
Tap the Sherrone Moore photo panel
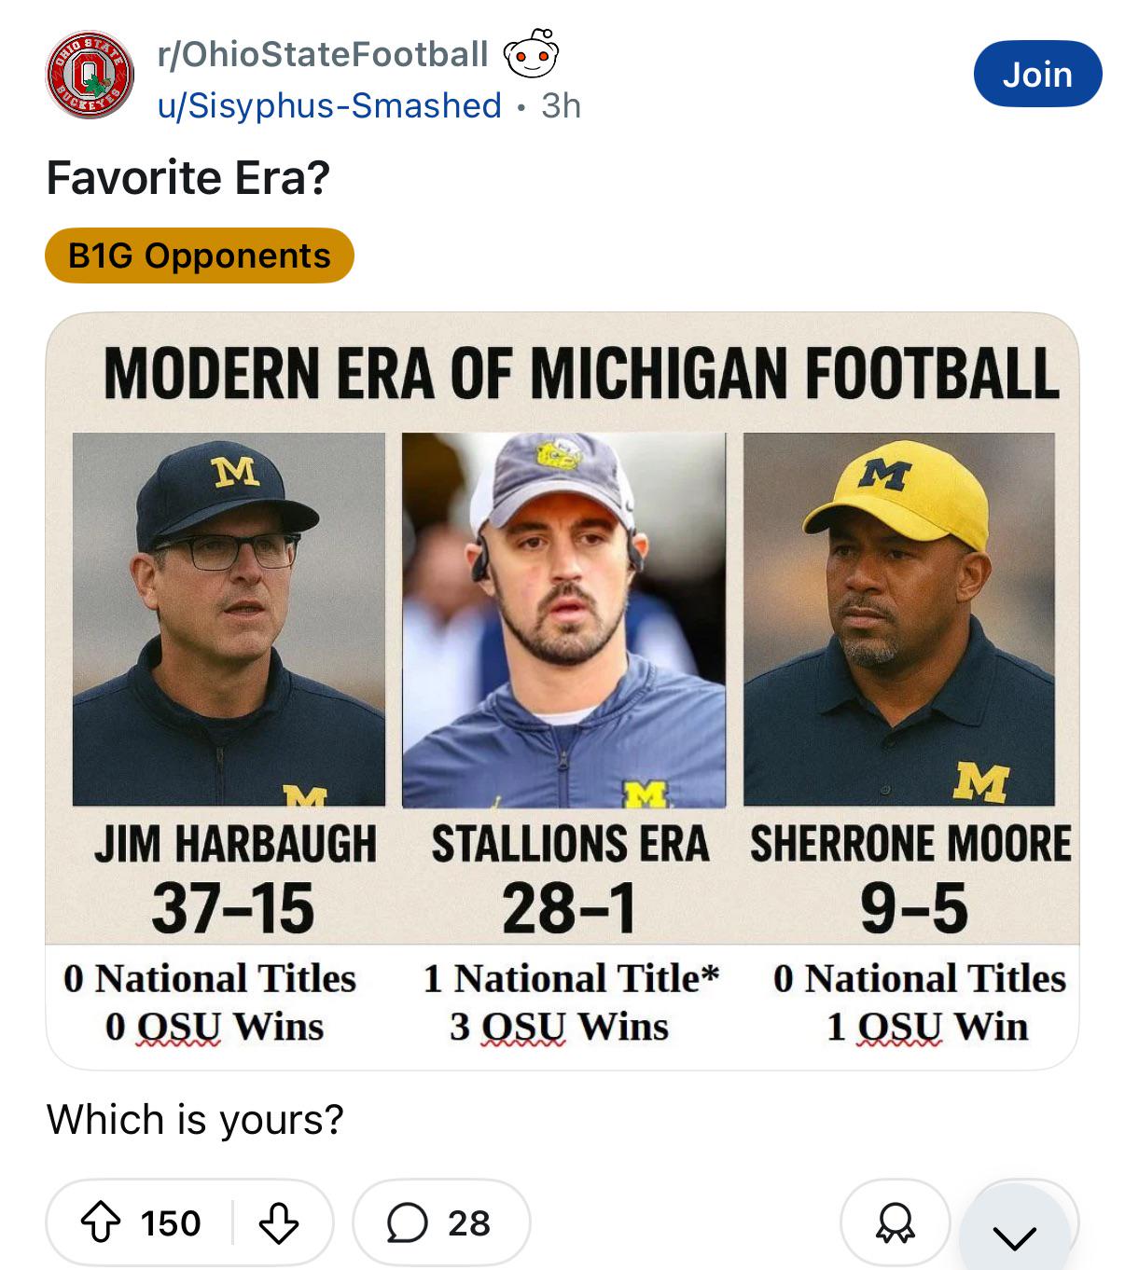pyautogui.click(x=899, y=619)
